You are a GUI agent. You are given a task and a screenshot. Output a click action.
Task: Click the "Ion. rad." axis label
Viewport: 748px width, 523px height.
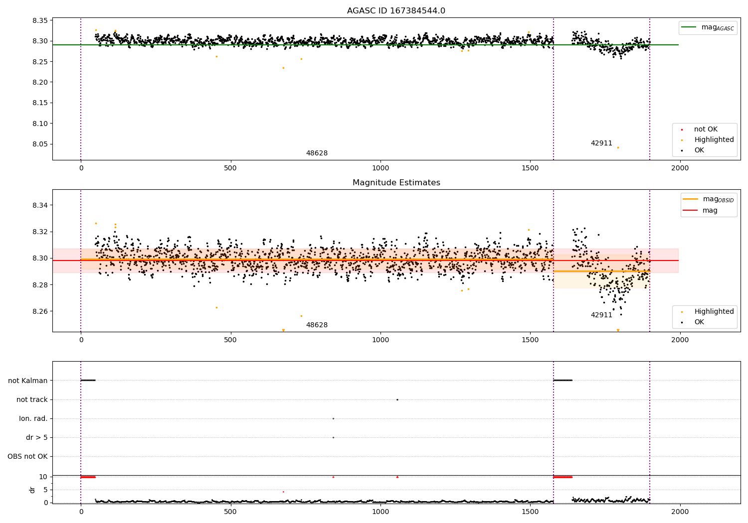click(x=33, y=418)
